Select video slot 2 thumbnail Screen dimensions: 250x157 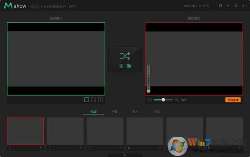pyautogui.click(x=65, y=131)
